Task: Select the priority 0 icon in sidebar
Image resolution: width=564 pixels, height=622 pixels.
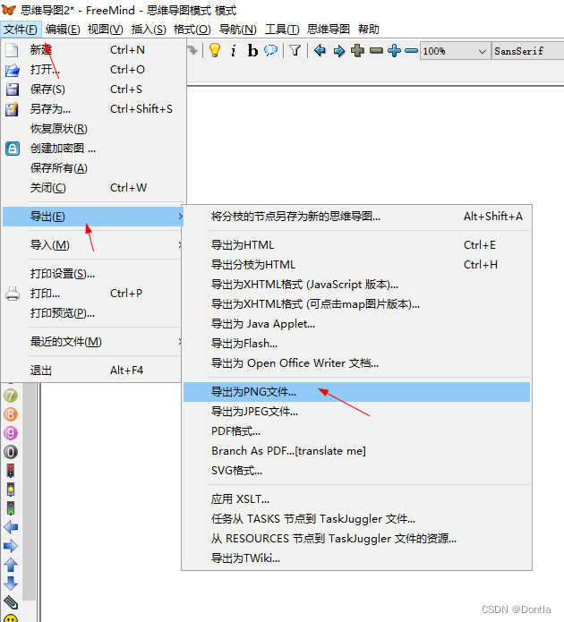Action: tap(11, 452)
